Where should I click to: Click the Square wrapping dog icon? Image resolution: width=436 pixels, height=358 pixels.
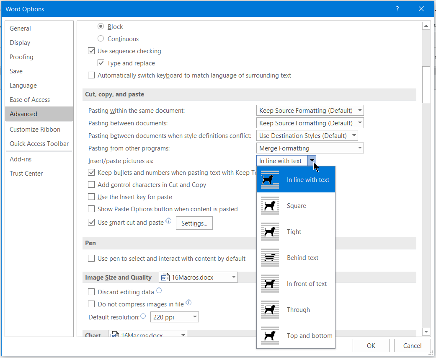coord(270,206)
